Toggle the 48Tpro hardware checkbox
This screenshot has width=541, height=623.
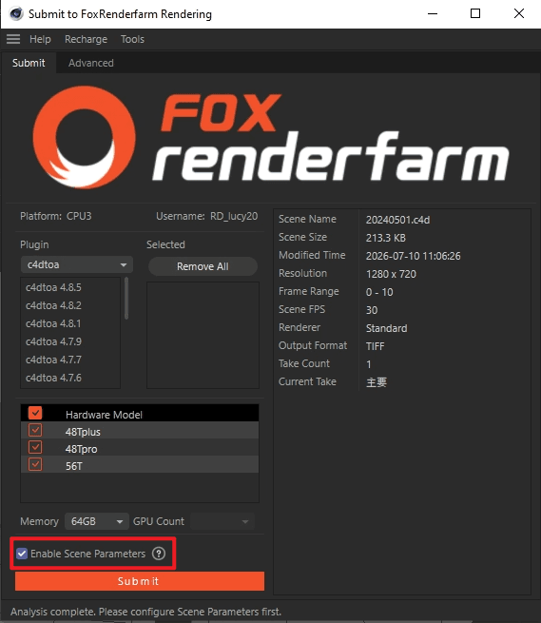tap(35, 447)
